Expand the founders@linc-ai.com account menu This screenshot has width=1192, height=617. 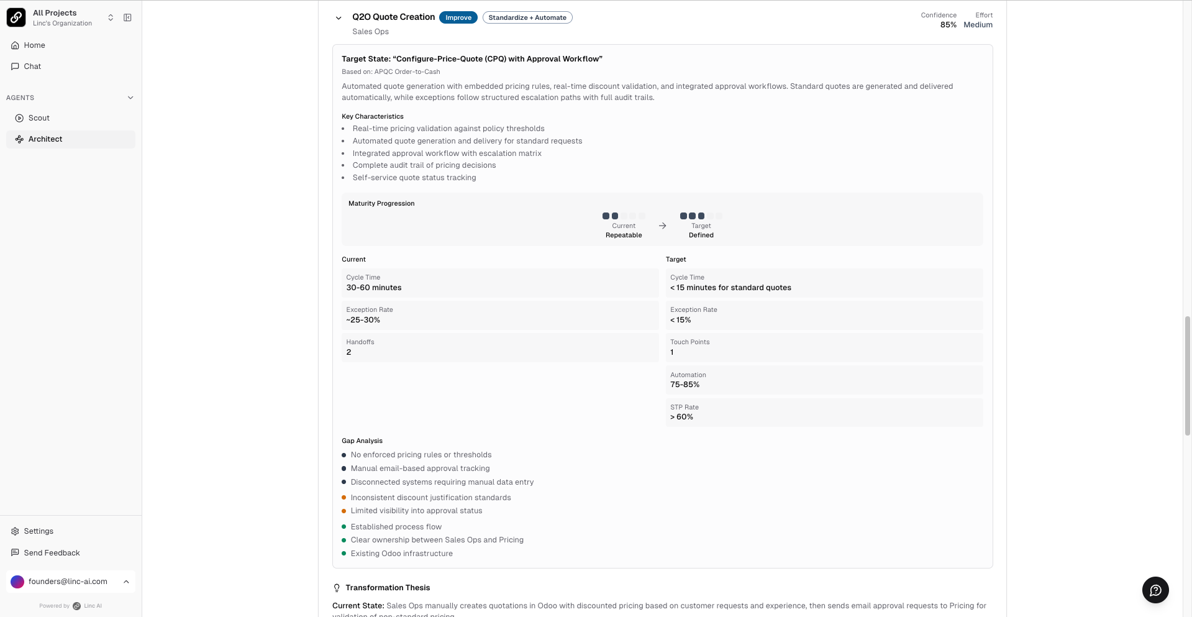(126, 582)
